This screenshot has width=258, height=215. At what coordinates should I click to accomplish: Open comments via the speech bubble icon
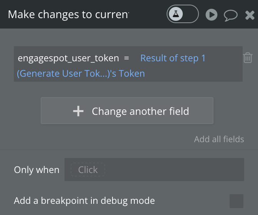coord(231,15)
